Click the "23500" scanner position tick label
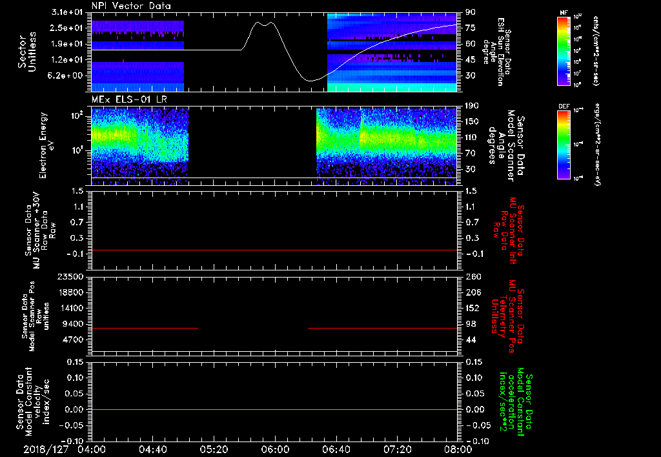The height and width of the screenshot is (457, 661). pyautogui.click(x=70, y=276)
